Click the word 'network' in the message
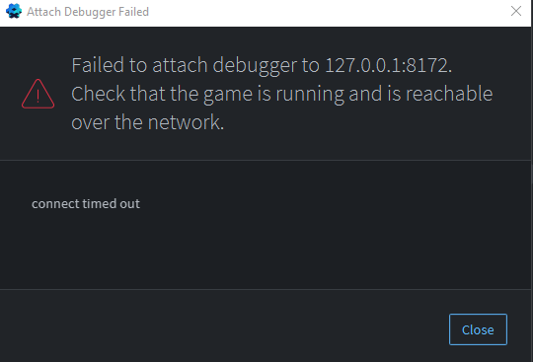The width and height of the screenshot is (533, 362). 186,122
